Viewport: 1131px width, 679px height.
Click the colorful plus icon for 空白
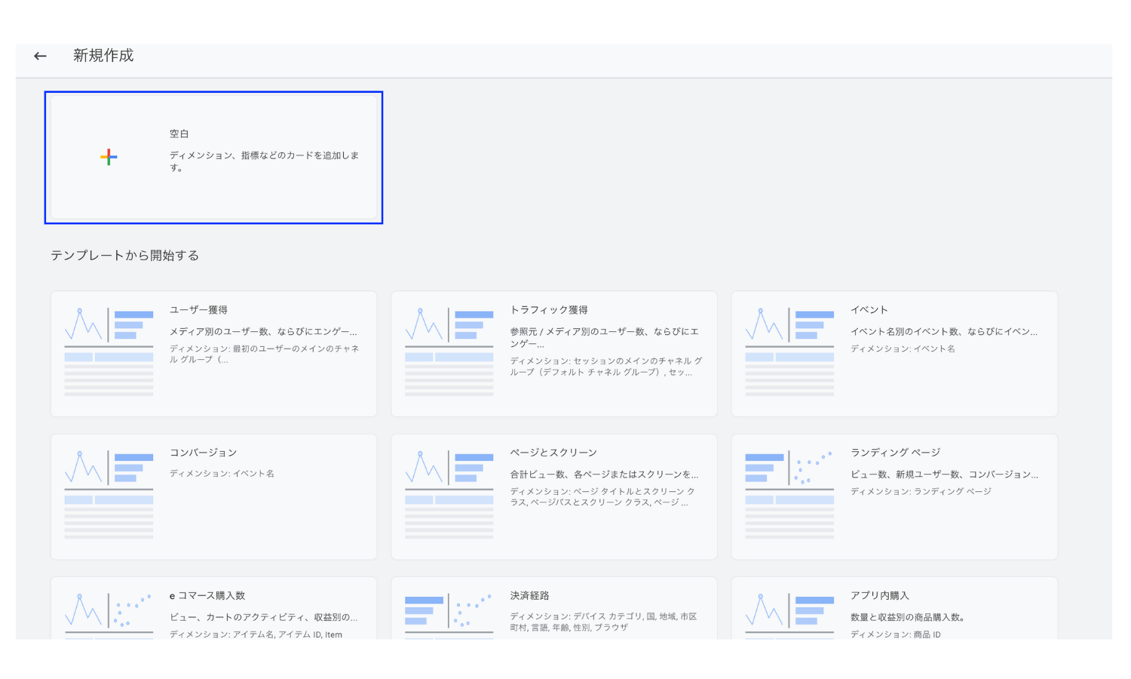(109, 157)
